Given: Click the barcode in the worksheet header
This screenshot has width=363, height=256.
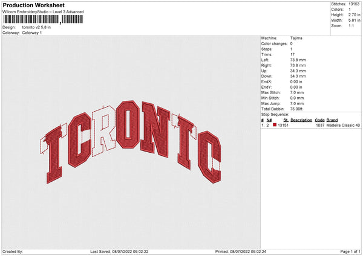Looking at the screenshot, I should click(43, 19).
